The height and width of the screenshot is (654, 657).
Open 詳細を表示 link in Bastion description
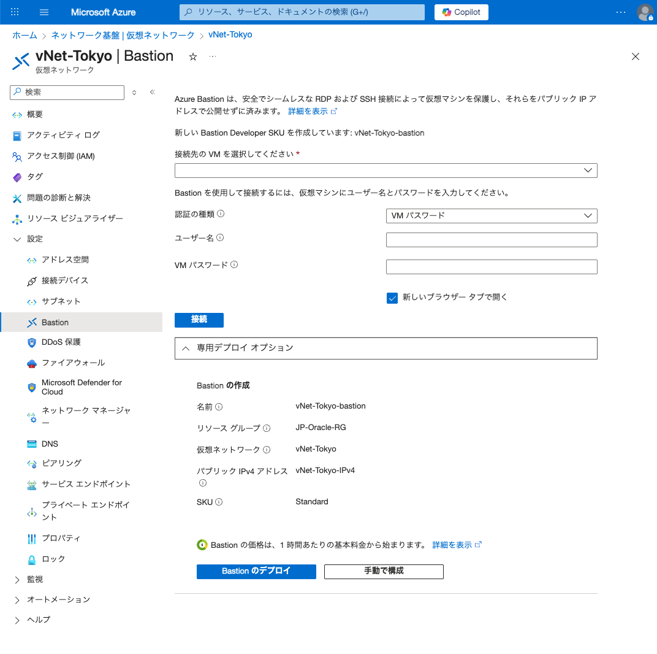pyautogui.click(x=312, y=111)
